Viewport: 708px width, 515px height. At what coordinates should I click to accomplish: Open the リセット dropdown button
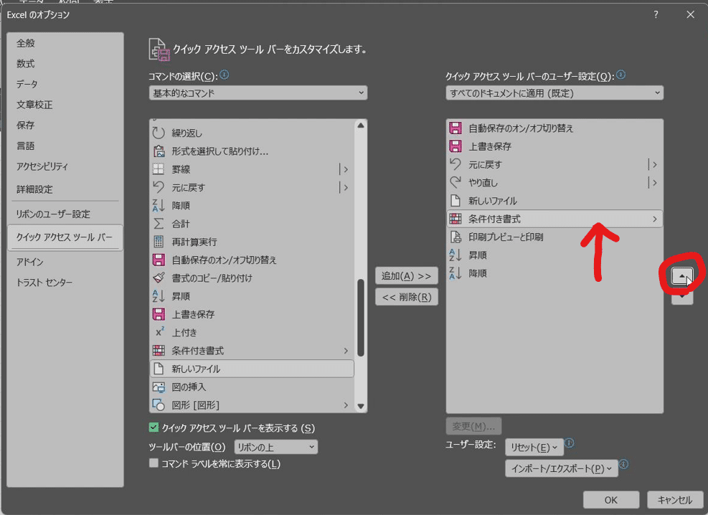(534, 448)
